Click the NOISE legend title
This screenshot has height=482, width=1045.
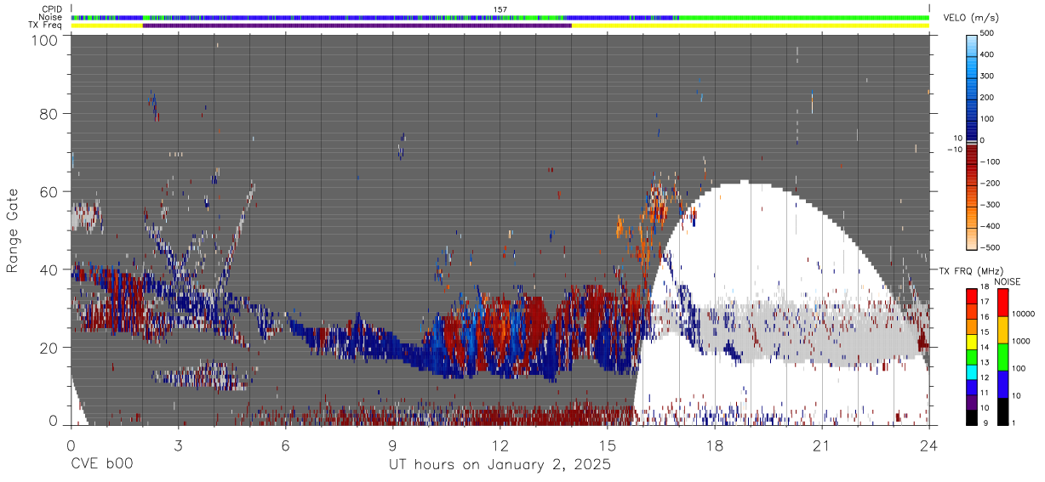(1006, 281)
